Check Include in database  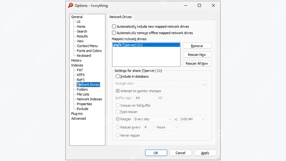click(x=118, y=76)
